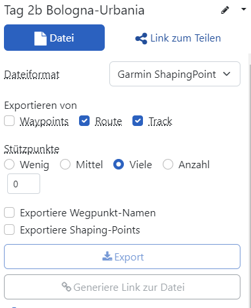The image size is (251, 308).
Task: Click the Export button
Action: point(122,257)
